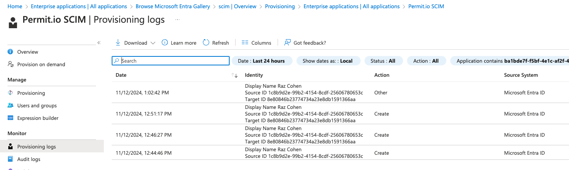Screen dimensions: 569x170
Task: Sort logs by the Date sort arrows
Action: (235, 75)
